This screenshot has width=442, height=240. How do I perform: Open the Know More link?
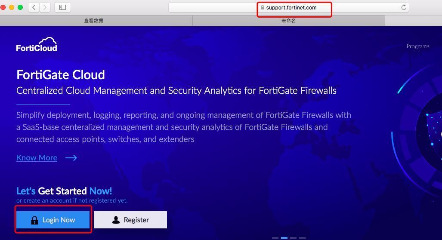click(37, 158)
